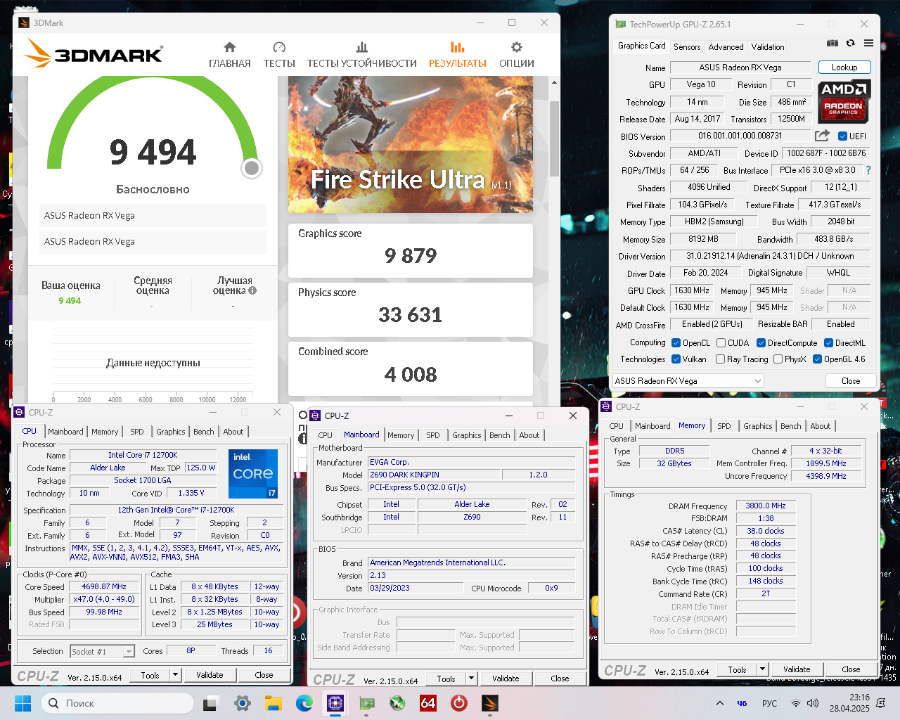This screenshot has width=900, height=720.
Task: Click the Лучшая оценка info icon
Action: pos(252,290)
